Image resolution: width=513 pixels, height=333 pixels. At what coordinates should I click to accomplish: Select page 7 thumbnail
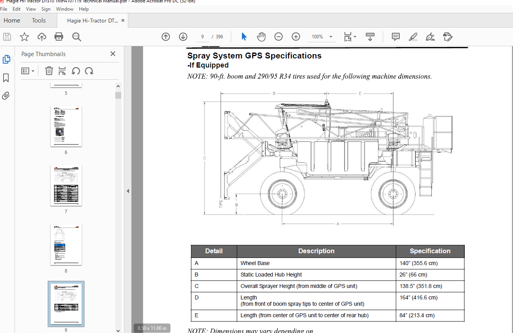(66, 186)
